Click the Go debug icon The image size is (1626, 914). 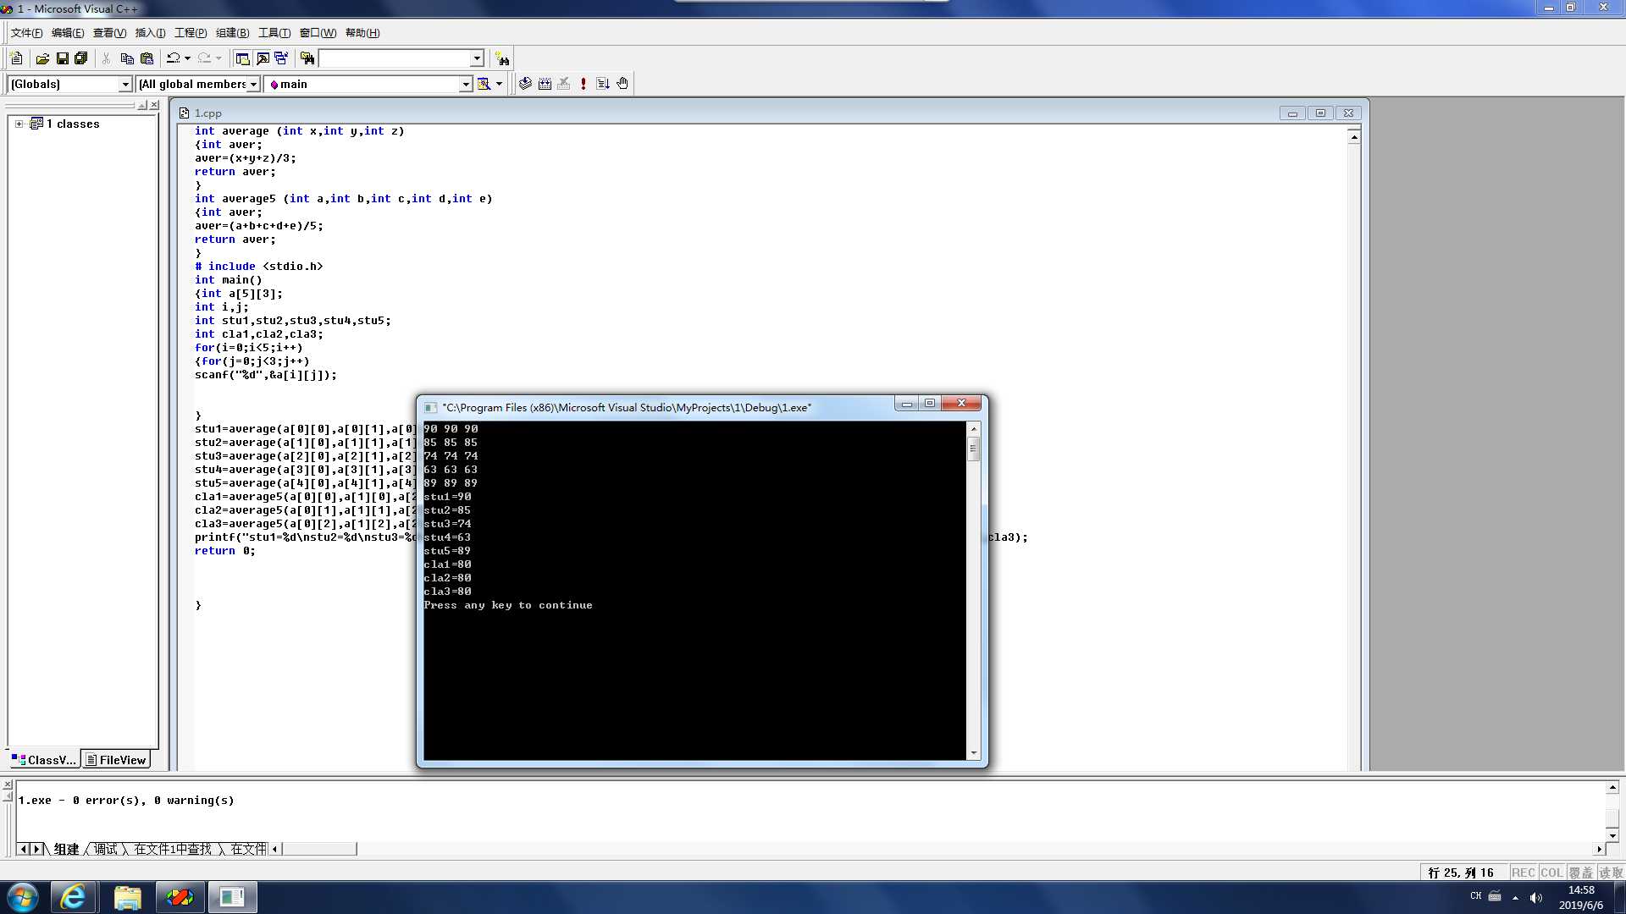point(603,84)
